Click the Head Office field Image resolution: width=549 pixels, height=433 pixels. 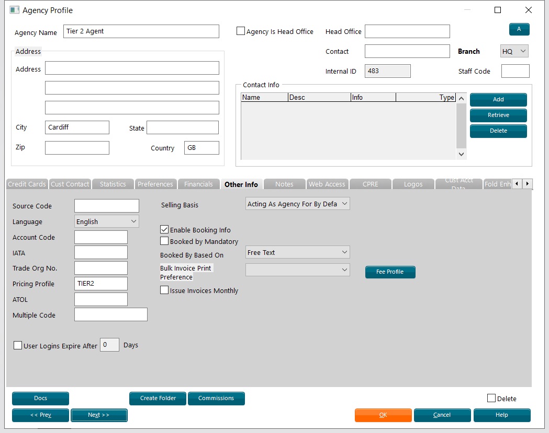[x=407, y=31]
